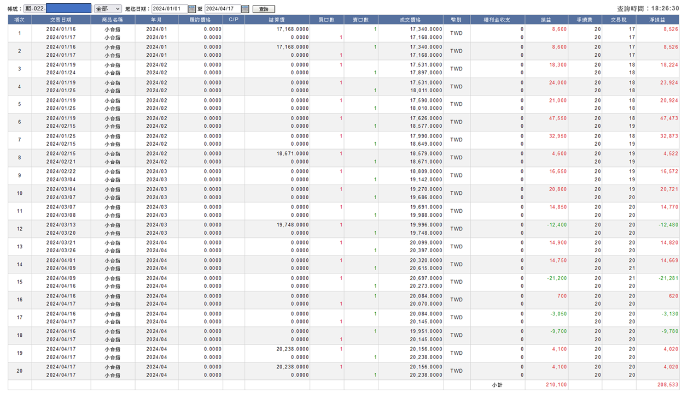688x393 pixels.
Task: Select the 交易日期 column header
Action: 61,20
